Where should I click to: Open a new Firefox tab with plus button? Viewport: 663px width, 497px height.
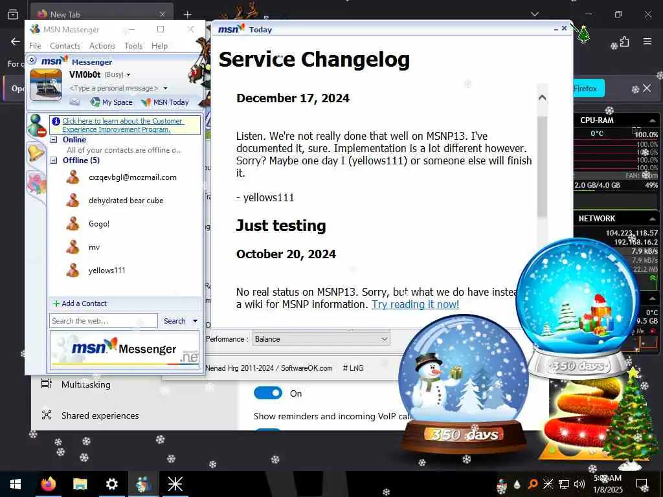point(187,15)
